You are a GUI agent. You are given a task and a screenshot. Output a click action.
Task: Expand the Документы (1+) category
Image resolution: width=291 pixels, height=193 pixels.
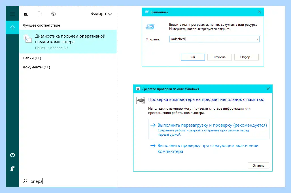point(36,67)
